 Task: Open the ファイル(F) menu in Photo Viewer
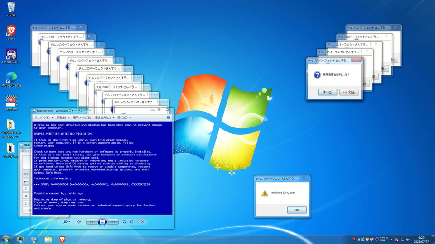coord(43,117)
